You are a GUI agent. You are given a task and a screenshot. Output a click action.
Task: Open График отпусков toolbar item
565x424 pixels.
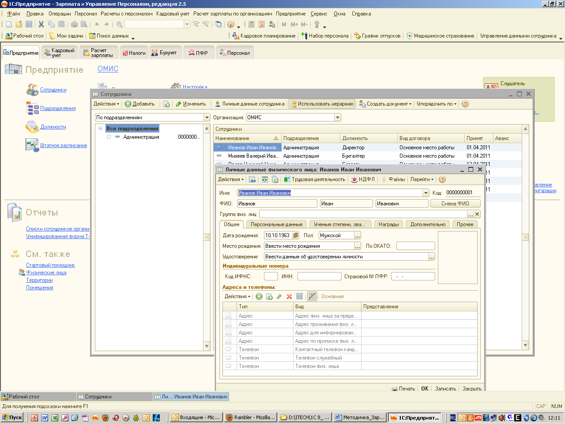[377, 36]
